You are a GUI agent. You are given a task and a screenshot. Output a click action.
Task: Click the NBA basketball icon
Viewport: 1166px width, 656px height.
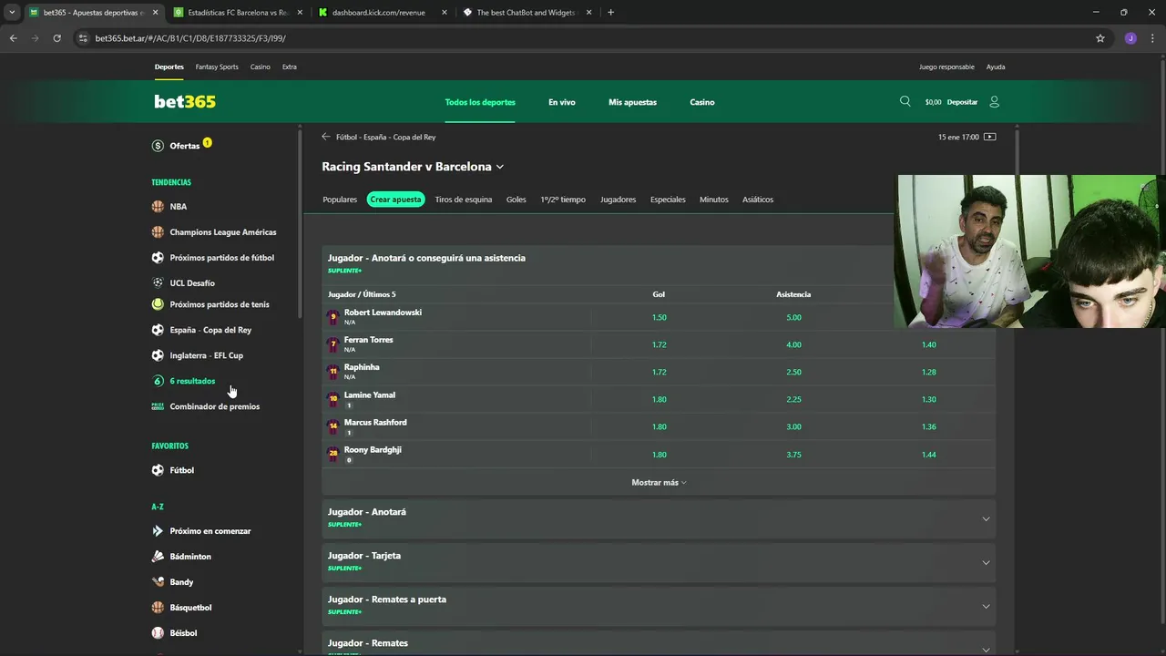click(159, 207)
